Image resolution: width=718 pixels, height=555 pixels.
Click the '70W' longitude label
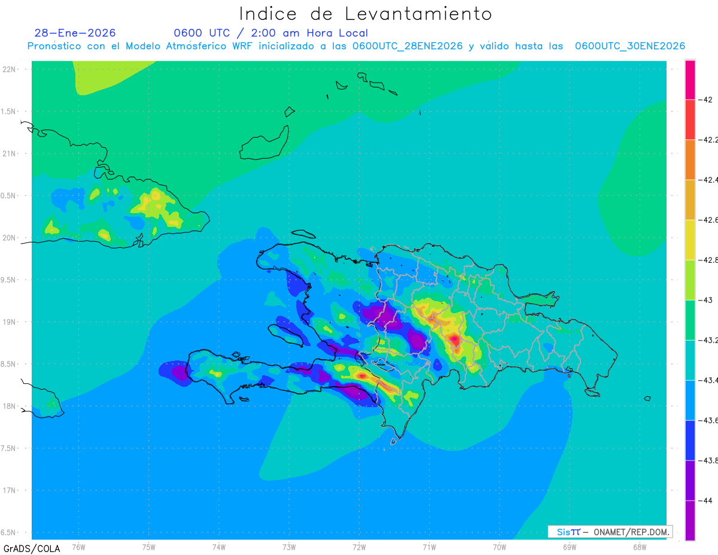pos(500,547)
